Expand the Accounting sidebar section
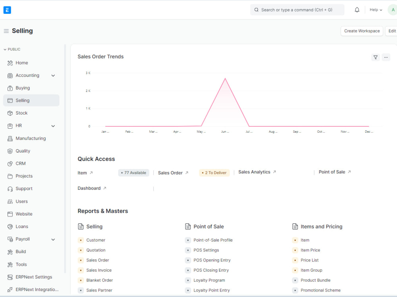This screenshot has width=397, height=297. (x=53, y=75)
